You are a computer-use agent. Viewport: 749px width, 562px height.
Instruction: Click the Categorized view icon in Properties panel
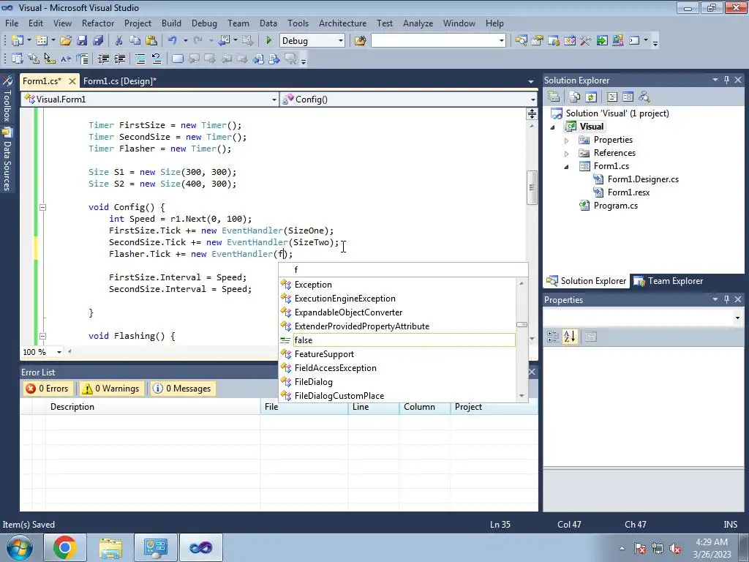tap(553, 337)
